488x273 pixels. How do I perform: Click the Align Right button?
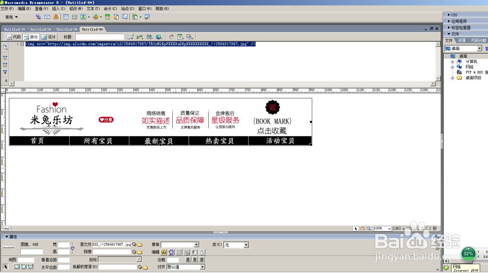(x=202, y=259)
